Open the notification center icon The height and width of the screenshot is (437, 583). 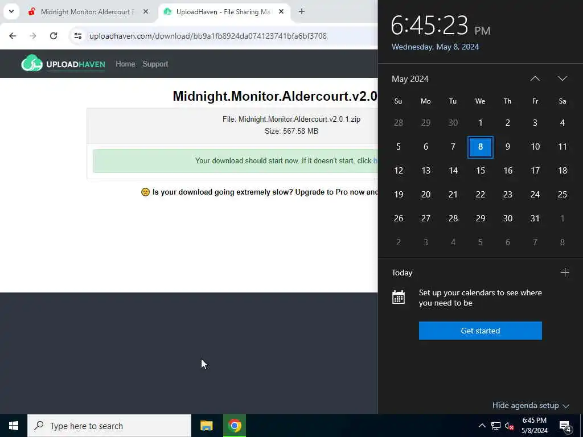click(x=565, y=426)
